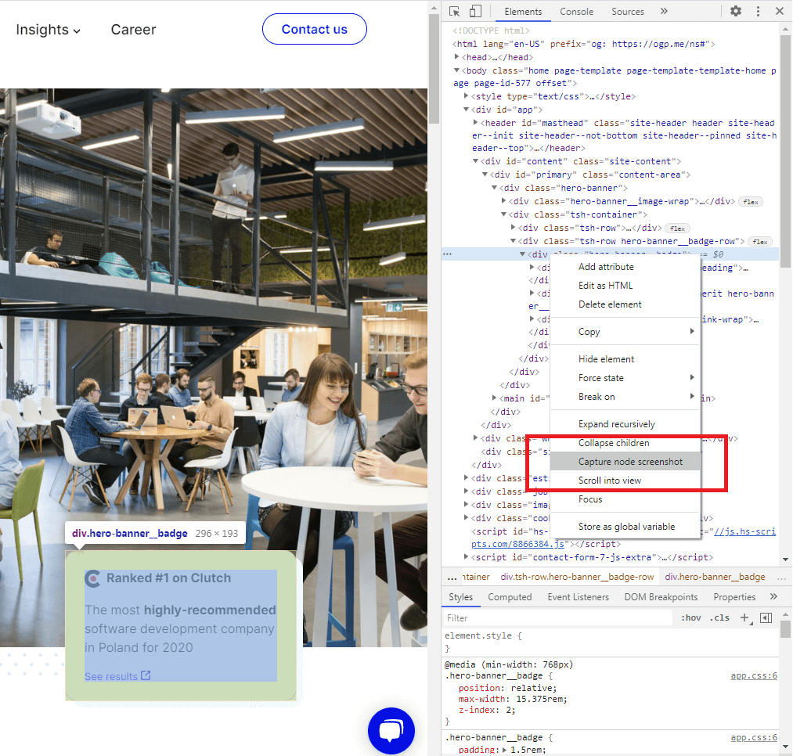This screenshot has height=756, width=793.
Task: Open the Career page link
Action: tap(134, 30)
